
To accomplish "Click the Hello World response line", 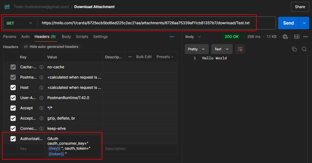I will click(x=214, y=58).
